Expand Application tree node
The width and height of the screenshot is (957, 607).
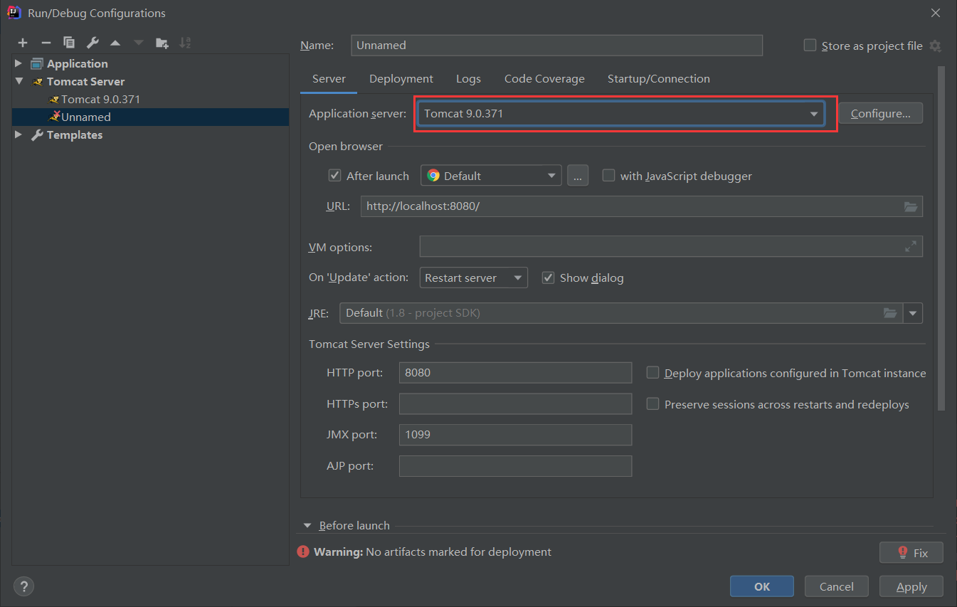18,63
